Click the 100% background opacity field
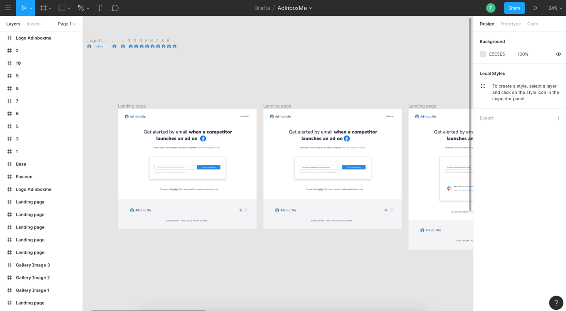This screenshot has height=311, width=566. (523, 54)
